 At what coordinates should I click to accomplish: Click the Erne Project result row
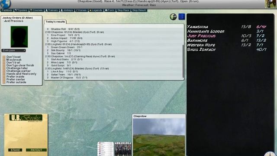(x=114, y=35)
